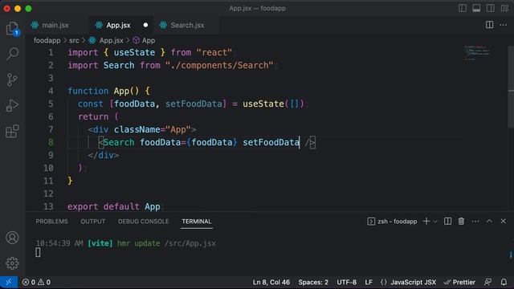Open the Manage gear menu
514x289 pixels.
[x=12, y=263]
